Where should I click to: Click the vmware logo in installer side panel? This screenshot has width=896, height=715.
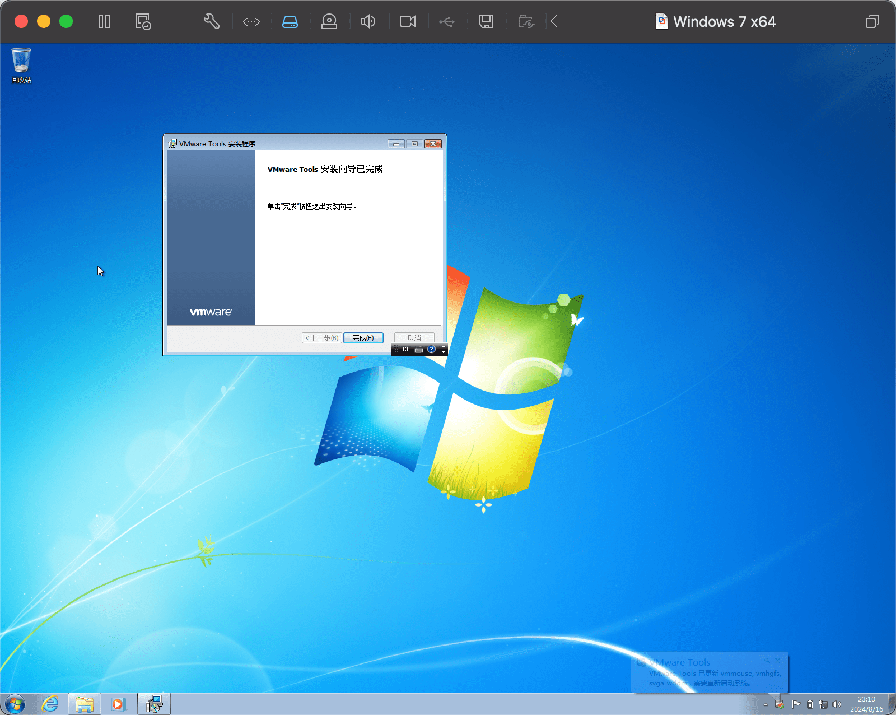[x=211, y=312]
